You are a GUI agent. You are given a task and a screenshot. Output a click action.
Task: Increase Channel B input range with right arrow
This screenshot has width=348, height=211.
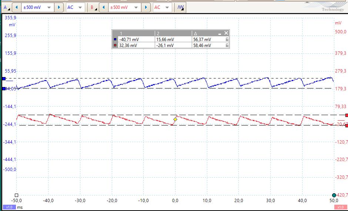pos(146,7)
